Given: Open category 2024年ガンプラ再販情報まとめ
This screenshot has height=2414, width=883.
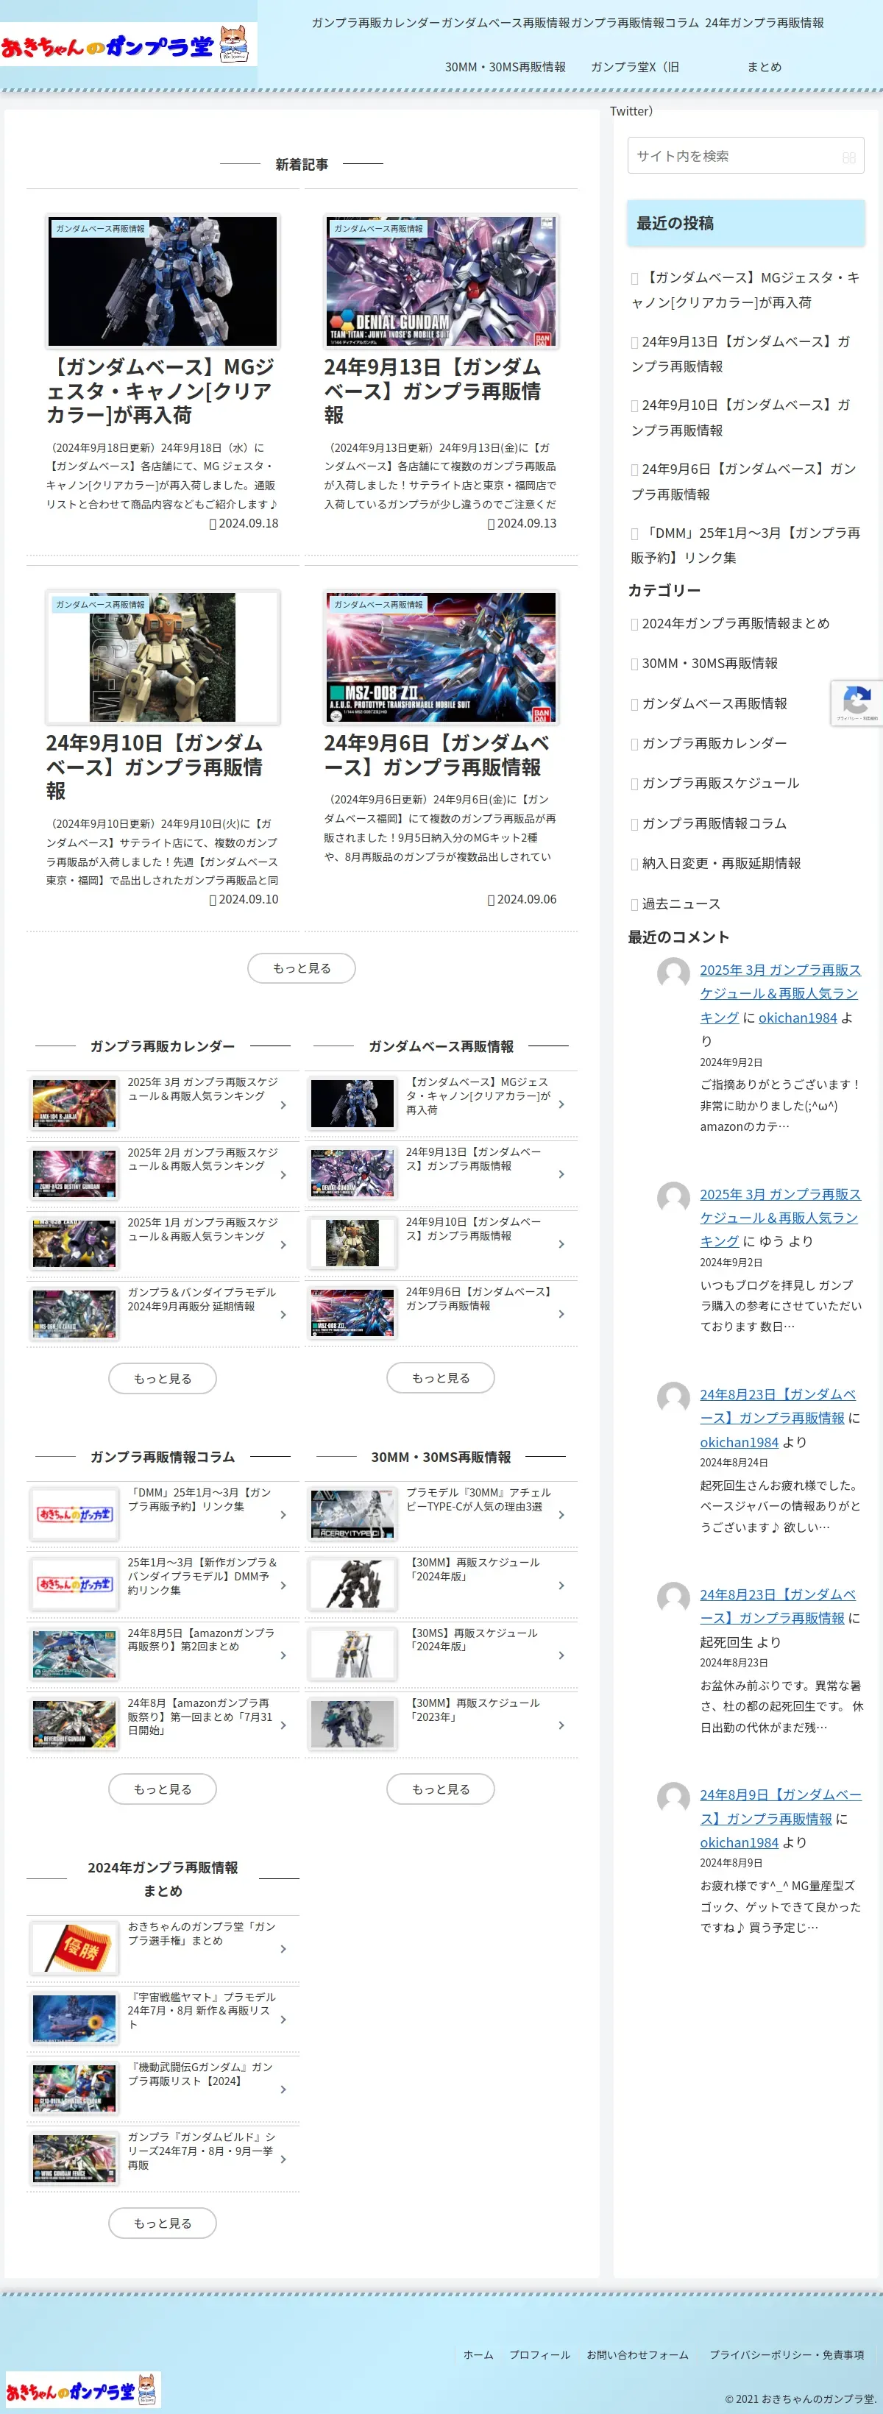Looking at the screenshot, I should tap(735, 623).
